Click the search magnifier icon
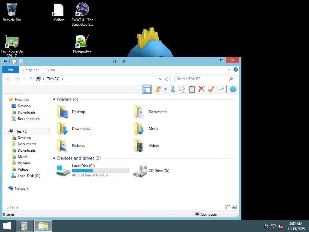309x232 pixels. (x=231, y=79)
